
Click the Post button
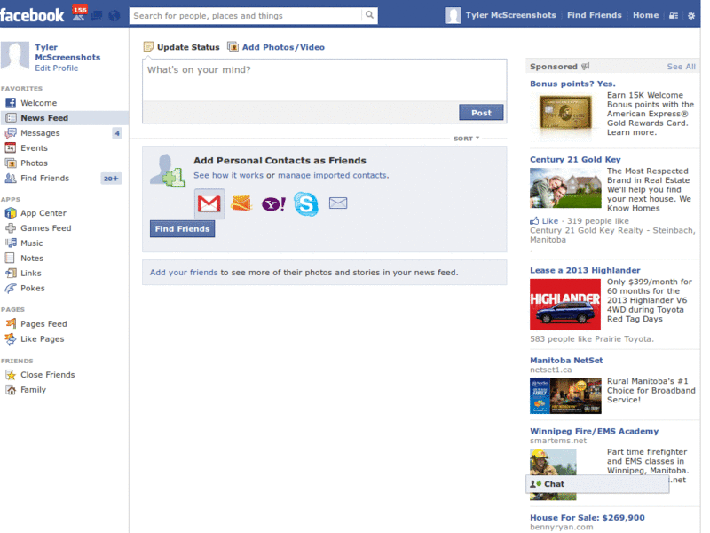click(481, 113)
